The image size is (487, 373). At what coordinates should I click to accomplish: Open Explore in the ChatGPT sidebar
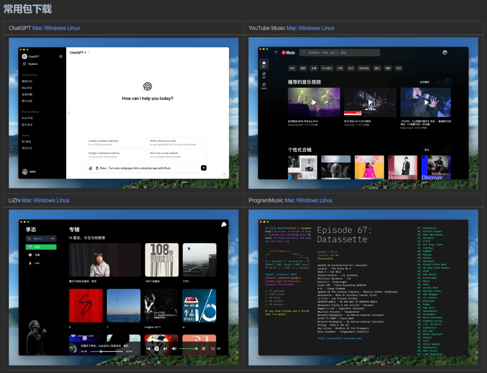33,64
